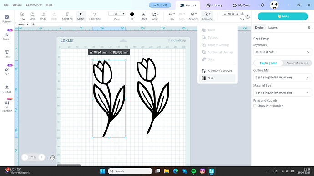Expand the My device dropdown

pos(283,52)
